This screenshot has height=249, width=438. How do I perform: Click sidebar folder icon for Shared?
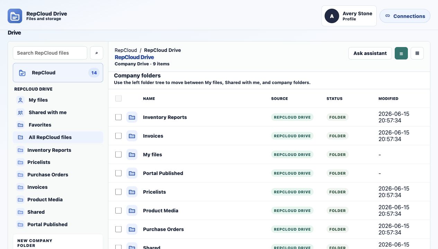(x=20, y=212)
